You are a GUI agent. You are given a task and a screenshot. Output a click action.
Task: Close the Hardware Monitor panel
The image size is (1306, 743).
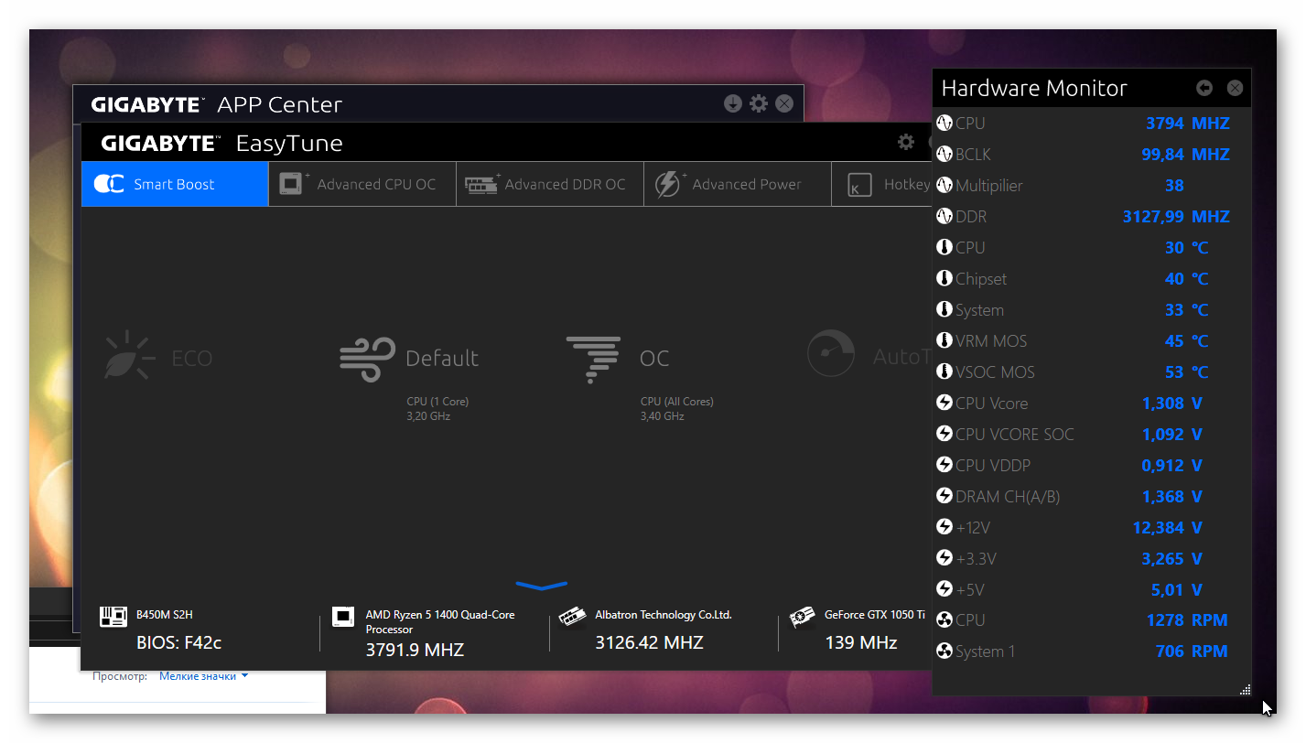point(1235,88)
